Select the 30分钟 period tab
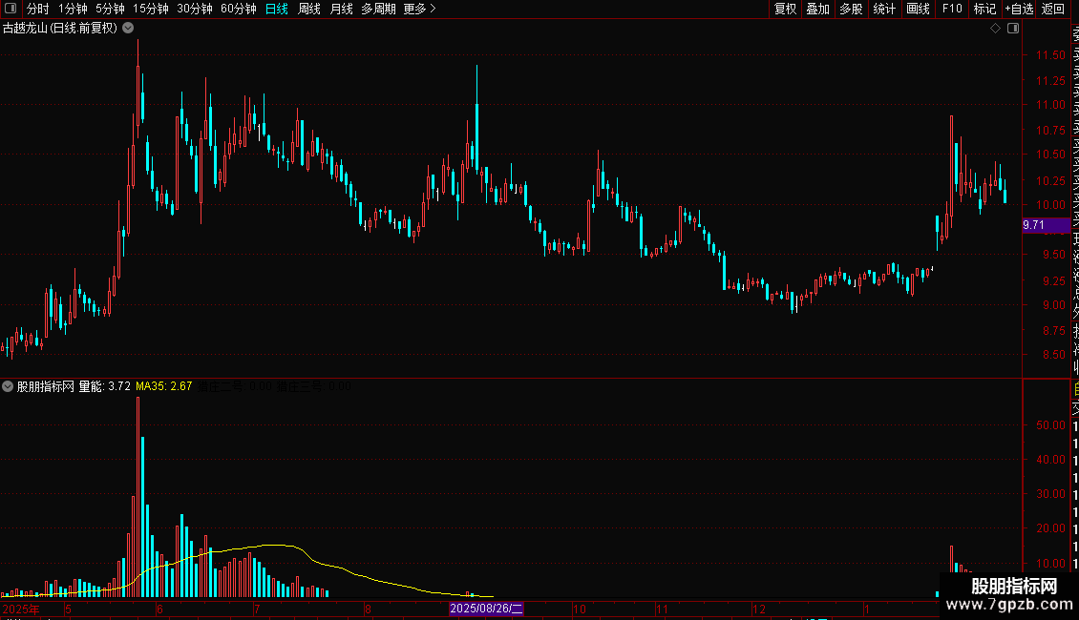 pos(195,9)
